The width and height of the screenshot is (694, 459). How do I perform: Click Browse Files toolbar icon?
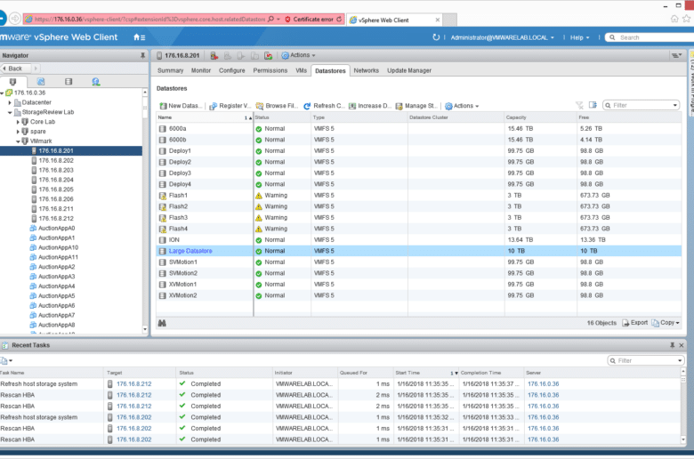[x=260, y=106]
